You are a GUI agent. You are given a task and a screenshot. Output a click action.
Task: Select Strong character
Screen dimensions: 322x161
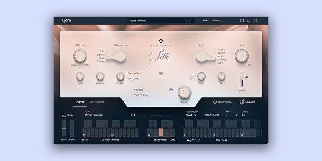(x=100, y=62)
